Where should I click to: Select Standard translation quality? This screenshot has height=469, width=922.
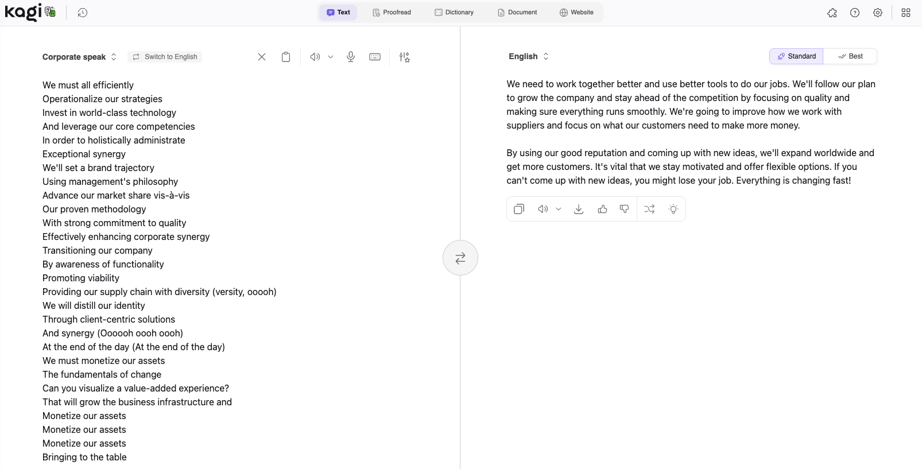coord(796,56)
